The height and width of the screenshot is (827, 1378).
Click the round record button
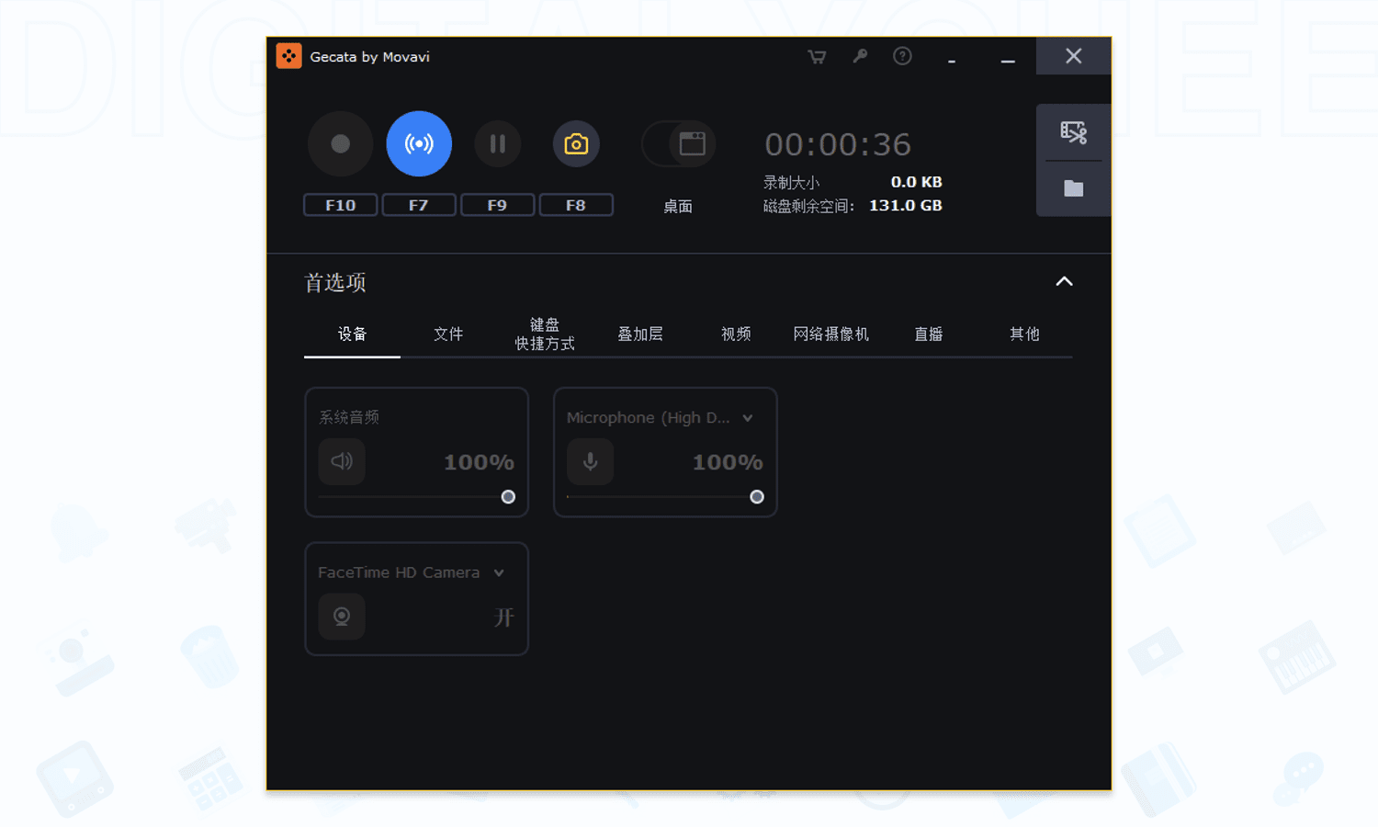[340, 144]
